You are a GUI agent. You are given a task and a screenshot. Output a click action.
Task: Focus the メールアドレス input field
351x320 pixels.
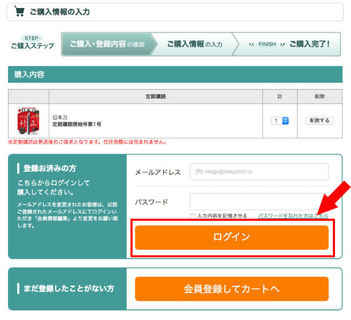click(259, 172)
